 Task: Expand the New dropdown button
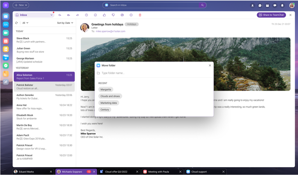click(21, 5)
